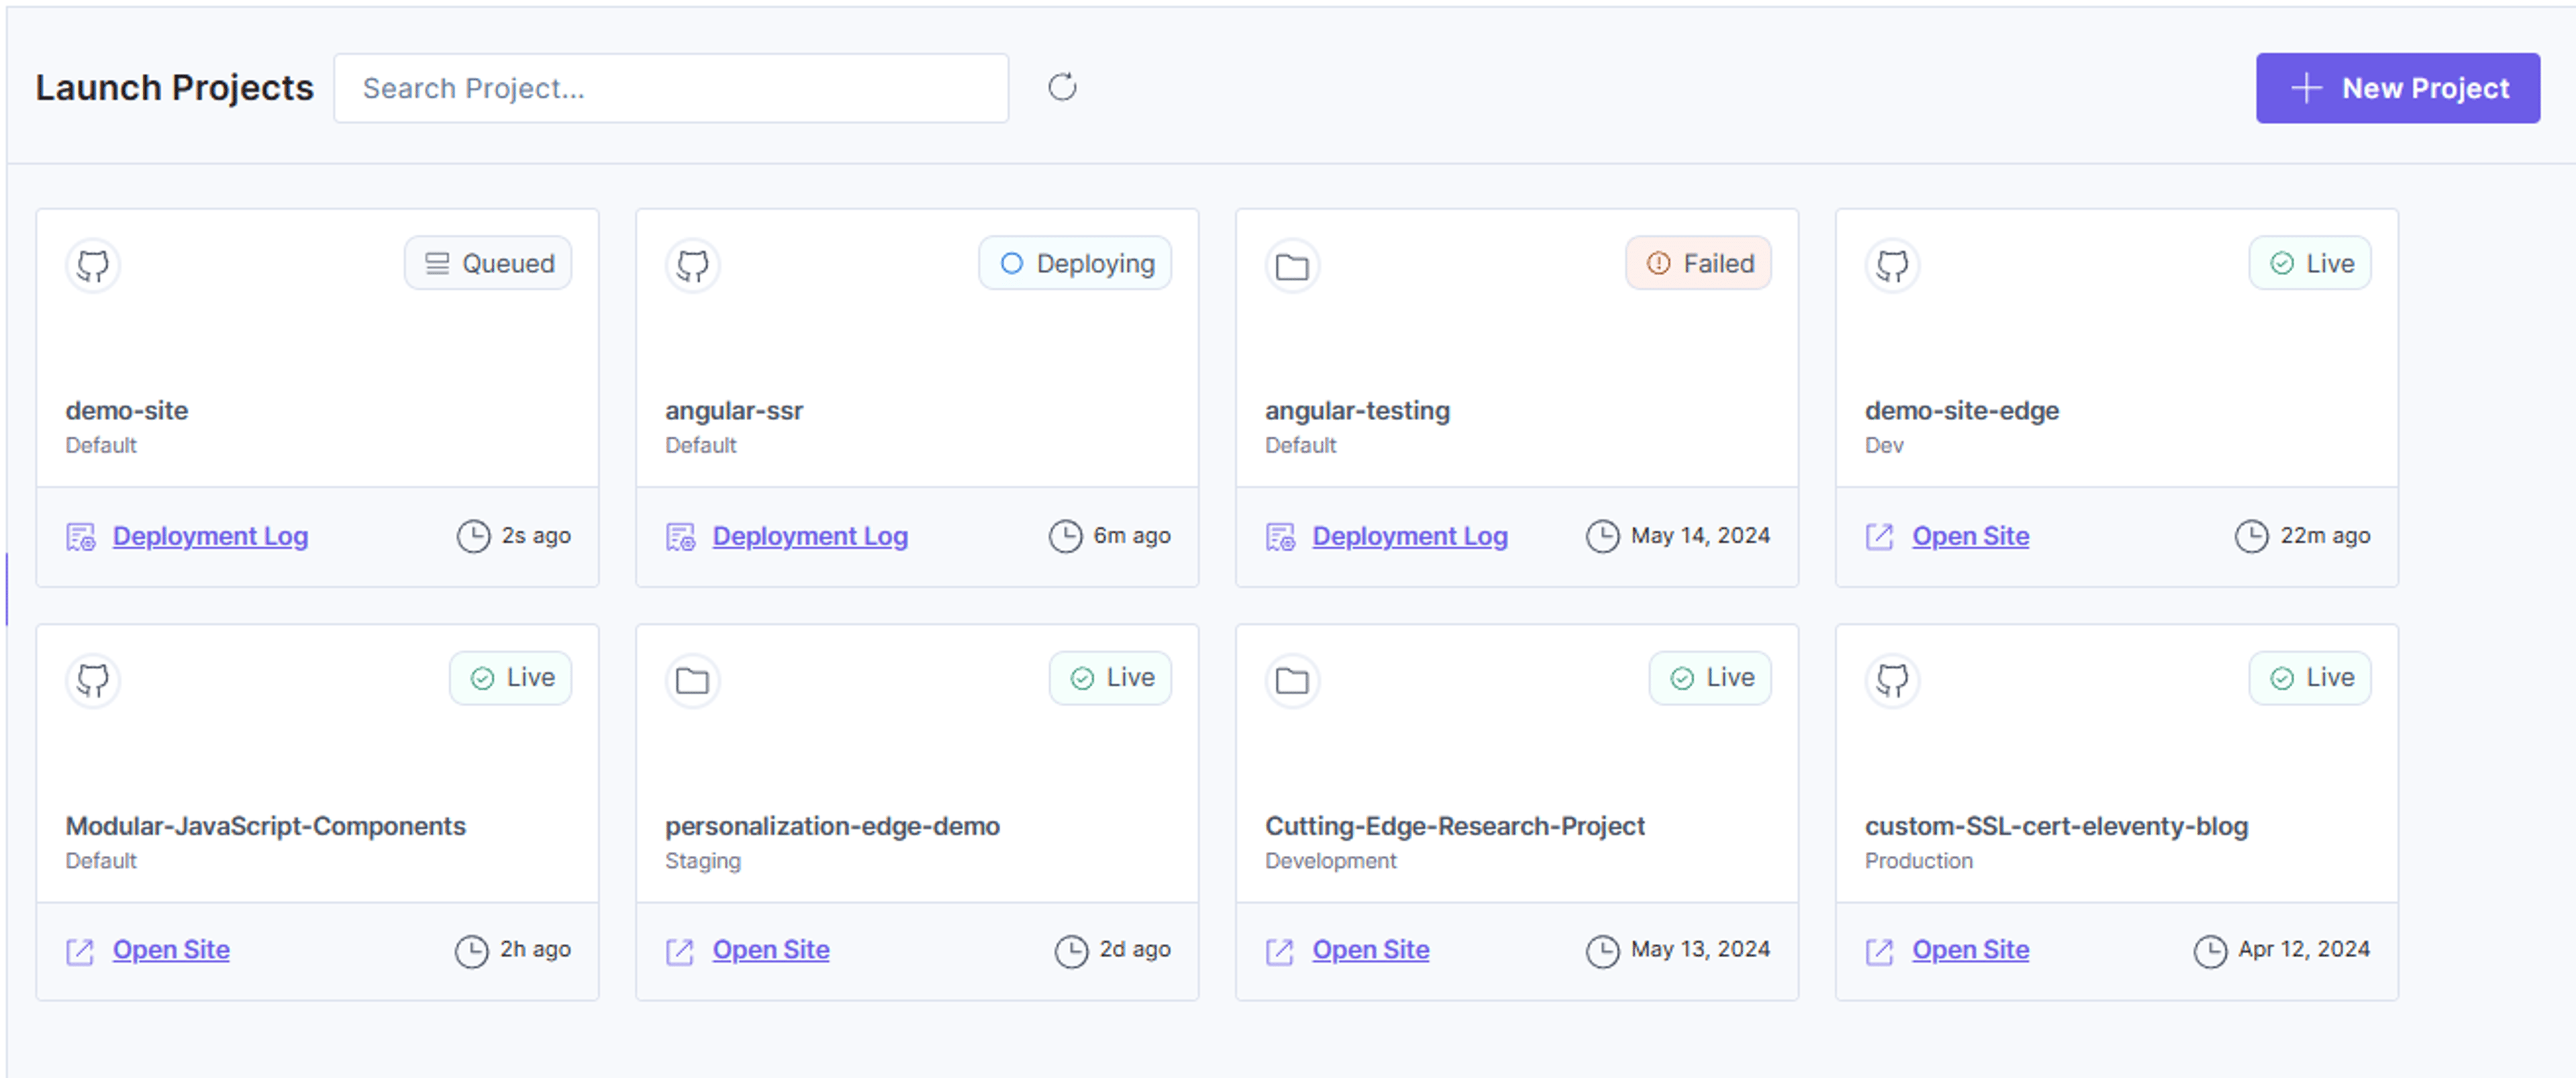Click clock icon beside May 14, 2024
Screen dimensions: 2576x1078
tap(1603, 537)
